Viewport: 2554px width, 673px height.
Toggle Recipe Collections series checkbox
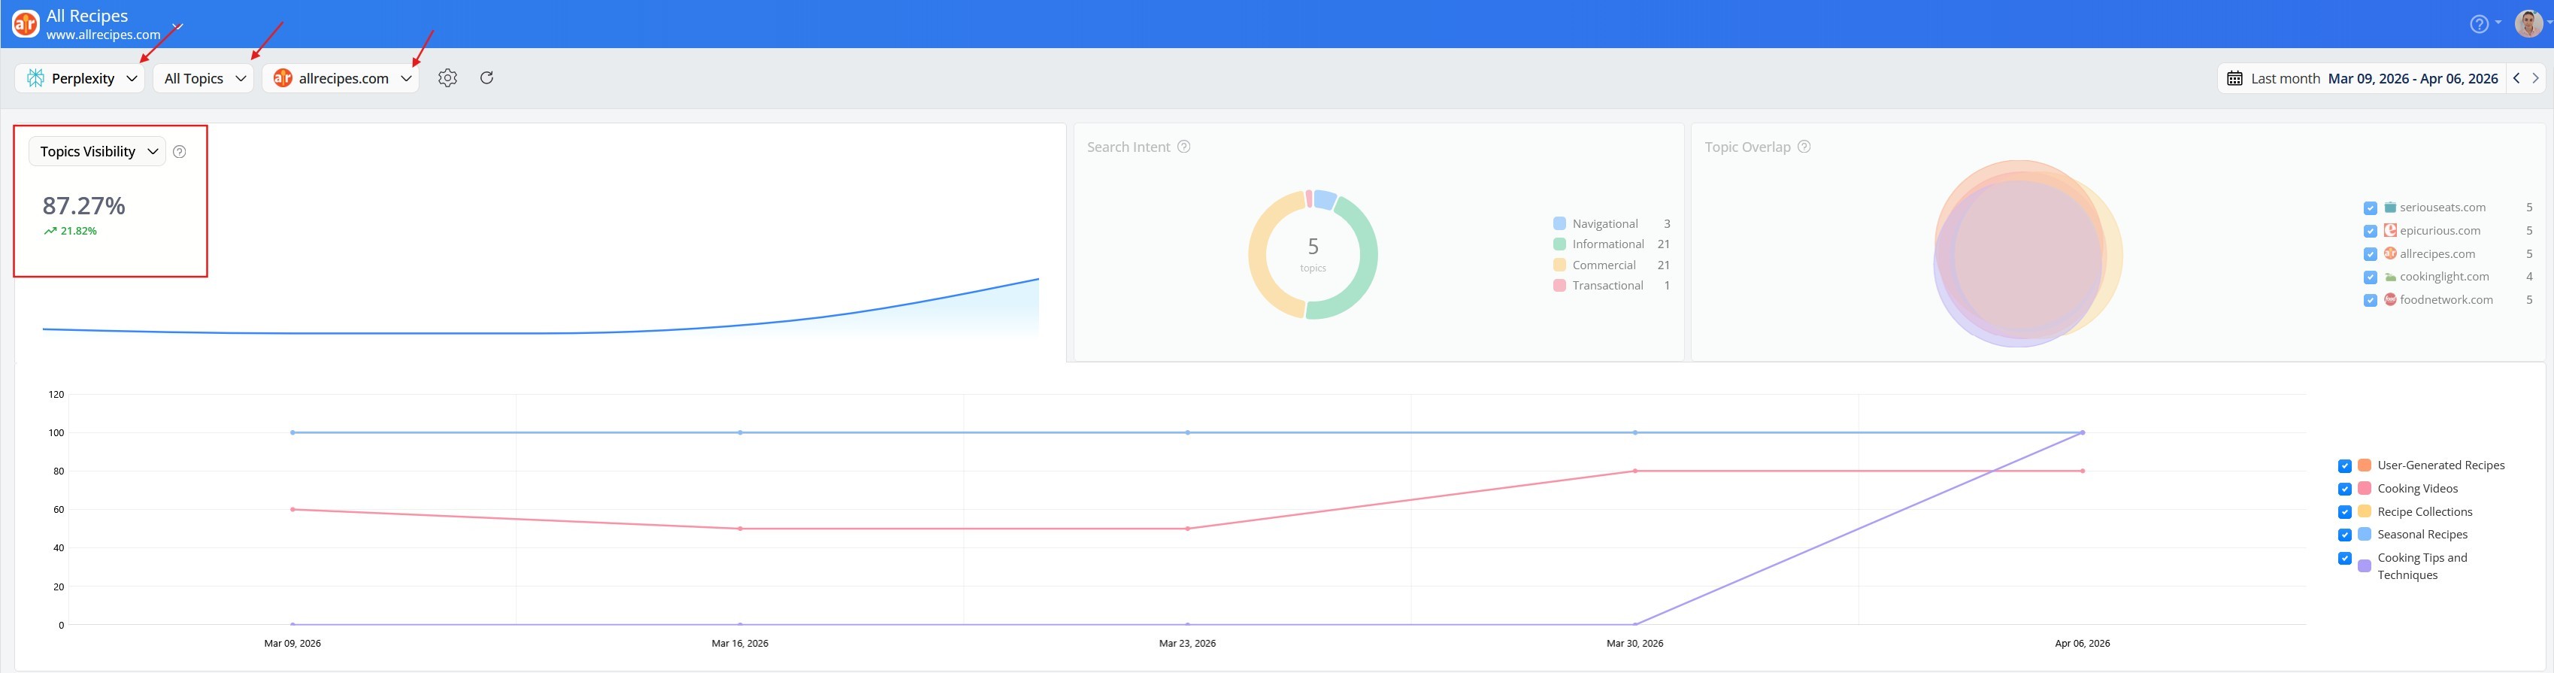point(2345,512)
